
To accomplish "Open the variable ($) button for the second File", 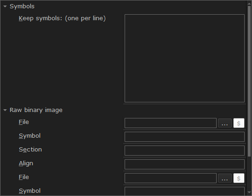I will (239, 178).
